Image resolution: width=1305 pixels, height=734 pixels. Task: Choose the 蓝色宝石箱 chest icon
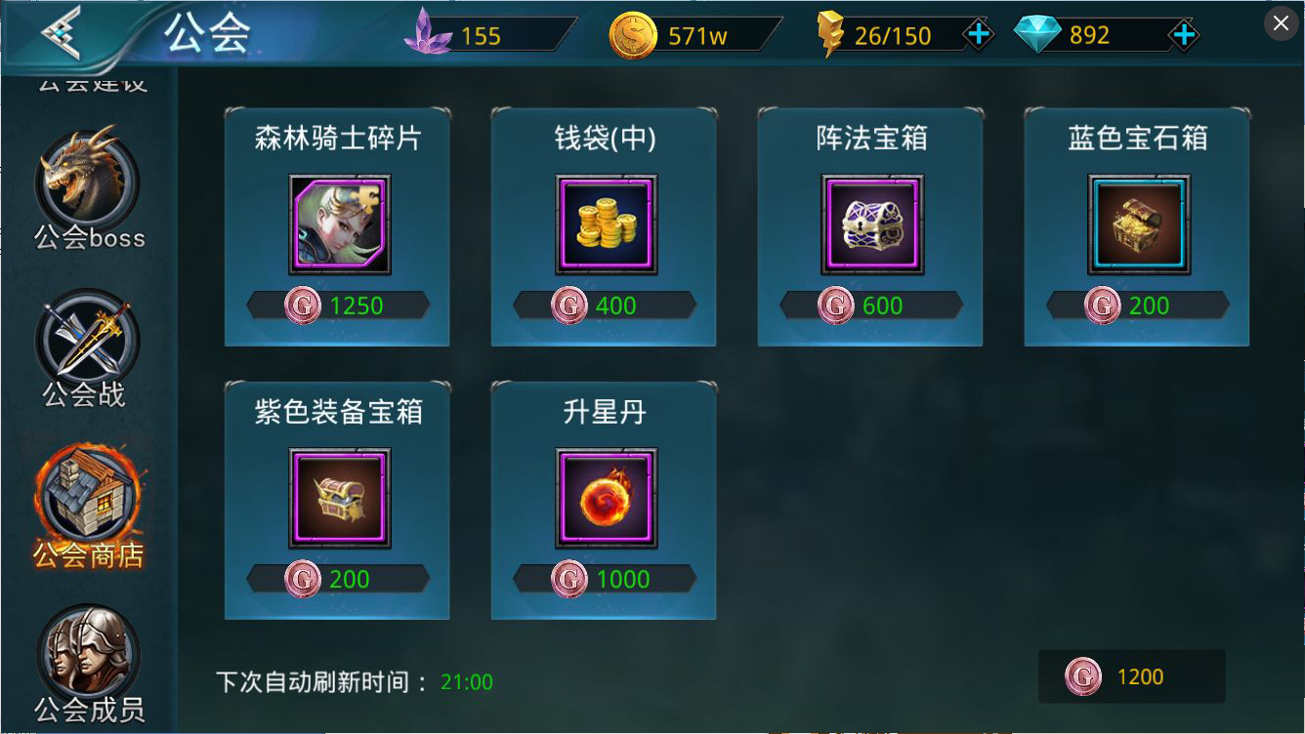click(x=1139, y=224)
